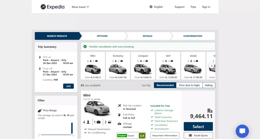
Task: Go to Trips page
Action: pyautogui.click(x=193, y=7)
